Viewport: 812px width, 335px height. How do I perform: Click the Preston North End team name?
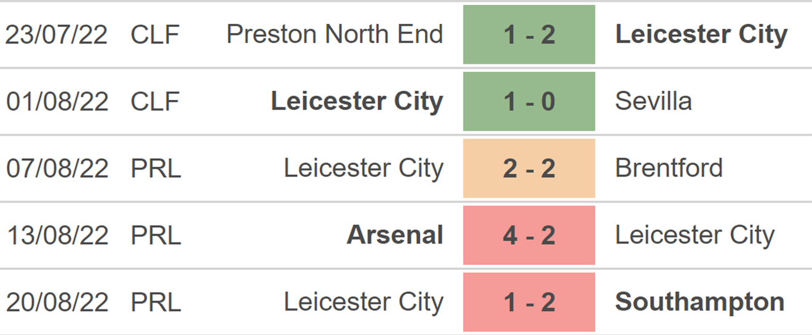pos(335,34)
